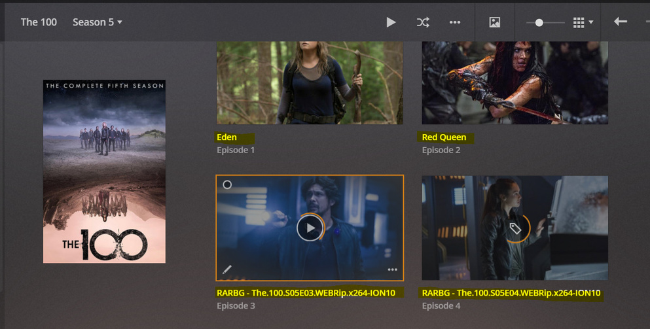Click the Episode 3 label
Viewport: 650px width, 329px height.
pos(236,306)
